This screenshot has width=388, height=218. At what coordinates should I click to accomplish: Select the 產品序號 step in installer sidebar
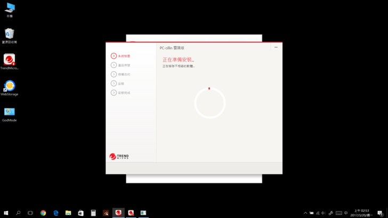tap(120, 65)
